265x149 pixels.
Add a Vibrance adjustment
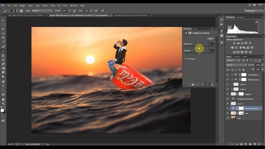click(250, 43)
